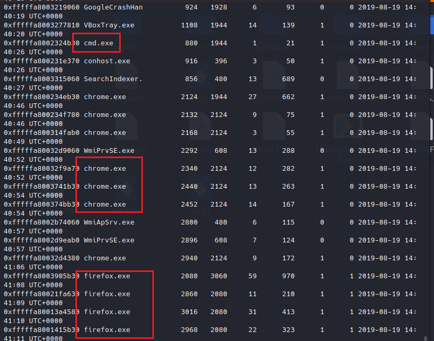Screen dimensions: 434x341
Task: Click chrome.exe with PID 2440
Action: tap(105, 187)
